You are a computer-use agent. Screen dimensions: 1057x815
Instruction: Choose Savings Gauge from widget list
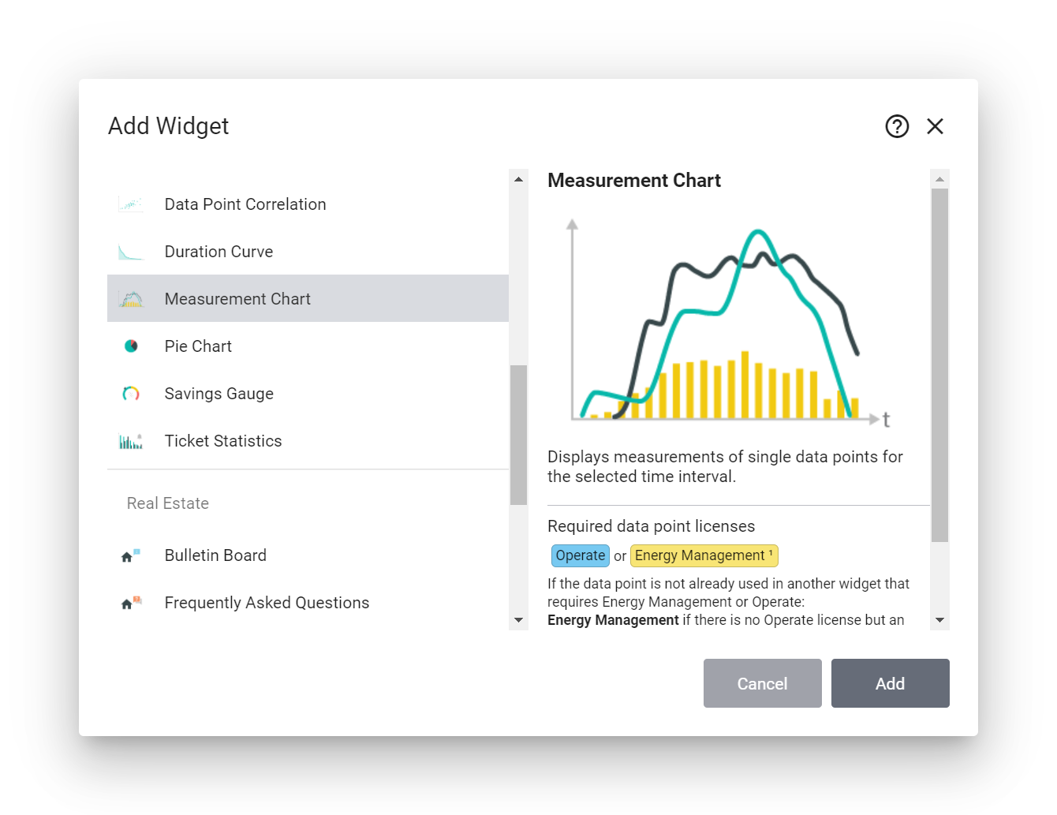coord(308,394)
